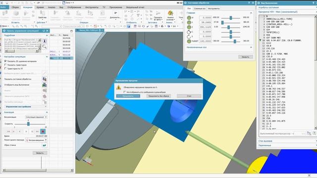This screenshot has height=178, width=317.
Task: Collapse the Главная axes section
Action: [x=251, y=13]
